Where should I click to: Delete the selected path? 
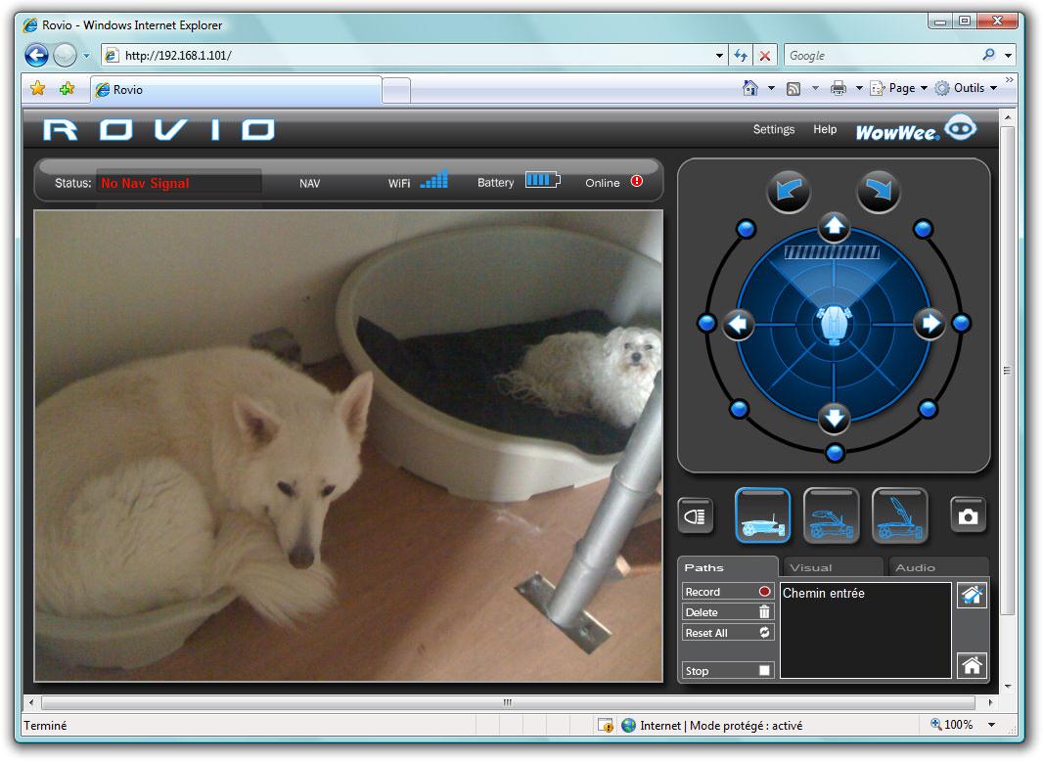(728, 612)
